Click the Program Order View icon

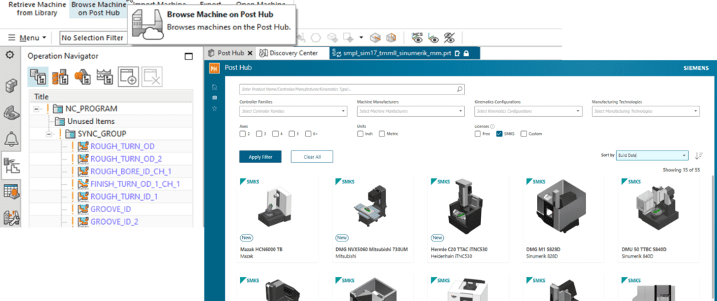pos(39,76)
